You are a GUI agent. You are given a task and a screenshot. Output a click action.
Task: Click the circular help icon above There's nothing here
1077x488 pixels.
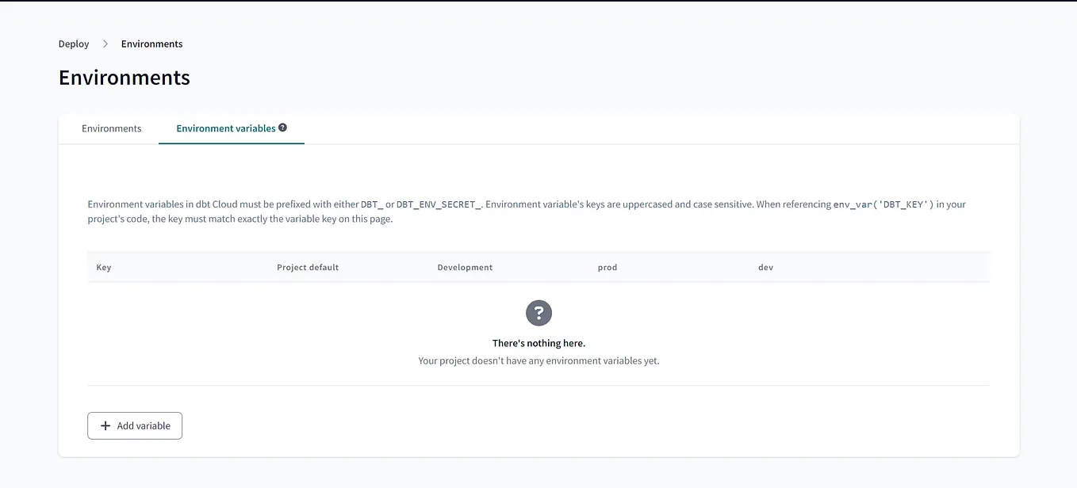tap(538, 313)
